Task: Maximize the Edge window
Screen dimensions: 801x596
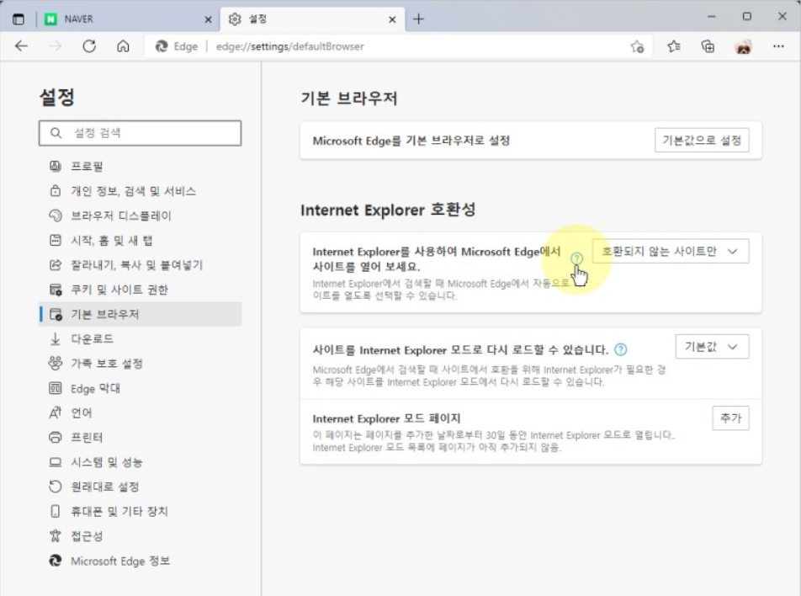Action: [x=747, y=17]
